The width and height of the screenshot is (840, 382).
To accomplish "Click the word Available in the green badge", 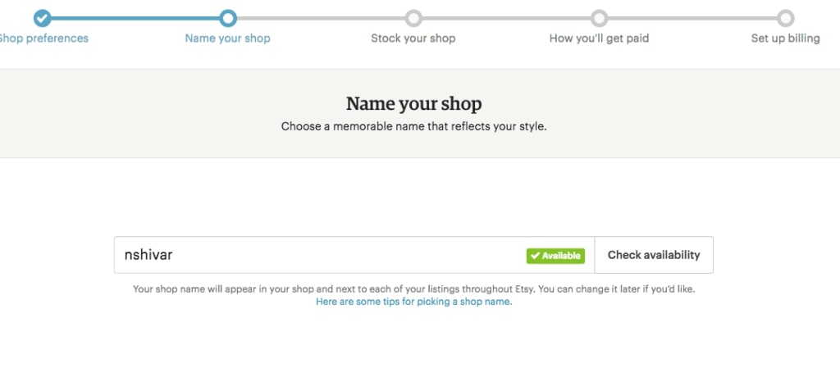I will (x=561, y=256).
